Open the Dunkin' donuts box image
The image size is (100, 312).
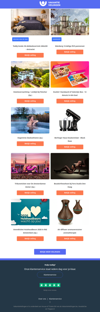tap(70, 74)
